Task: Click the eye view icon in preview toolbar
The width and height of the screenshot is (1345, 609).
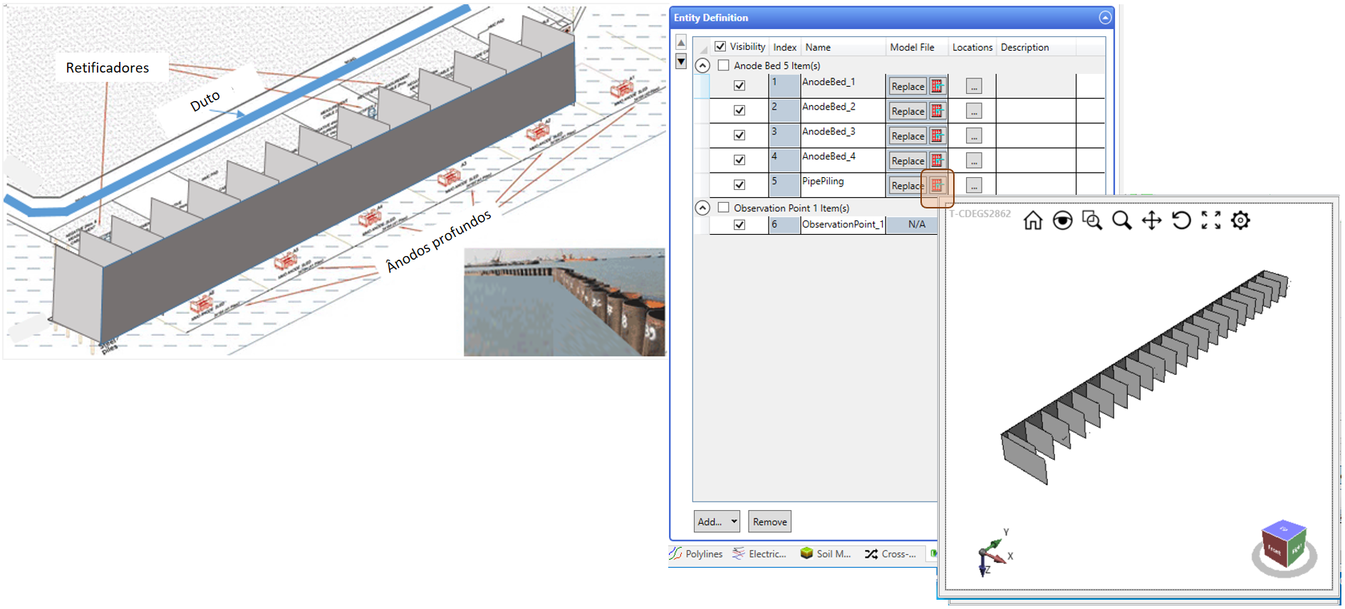Action: pyautogui.click(x=1062, y=221)
